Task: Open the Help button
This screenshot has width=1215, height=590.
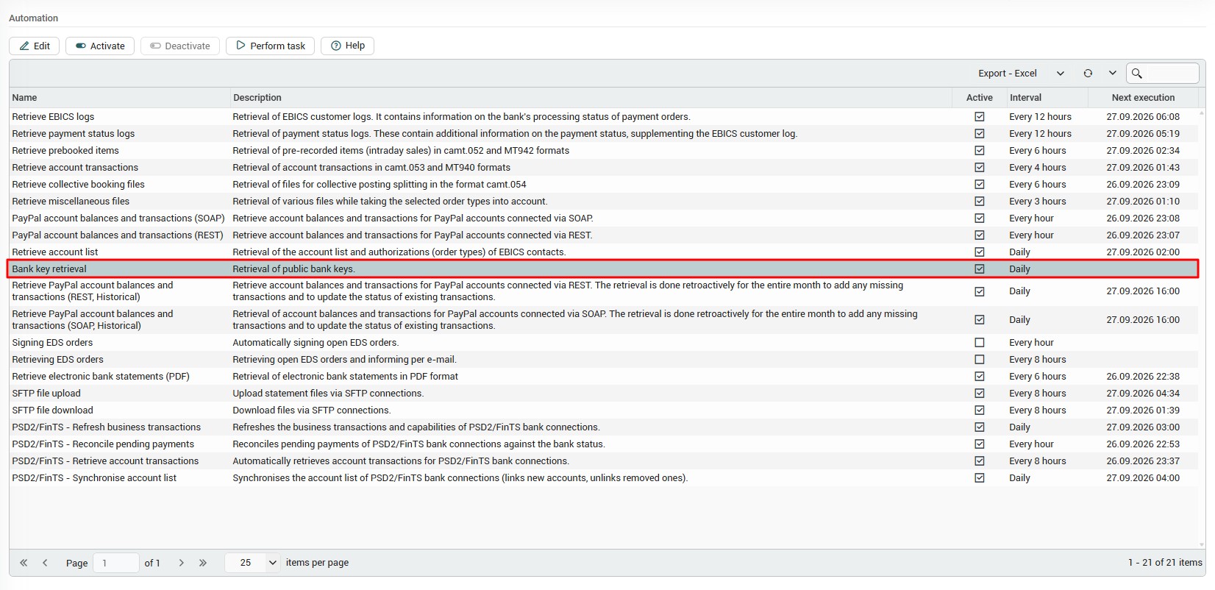Action: [x=348, y=46]
